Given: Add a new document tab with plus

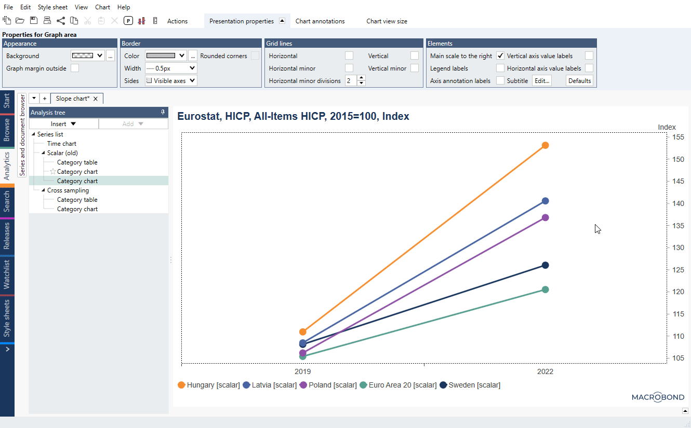Looking at the screenshot, I should point(45,99).
